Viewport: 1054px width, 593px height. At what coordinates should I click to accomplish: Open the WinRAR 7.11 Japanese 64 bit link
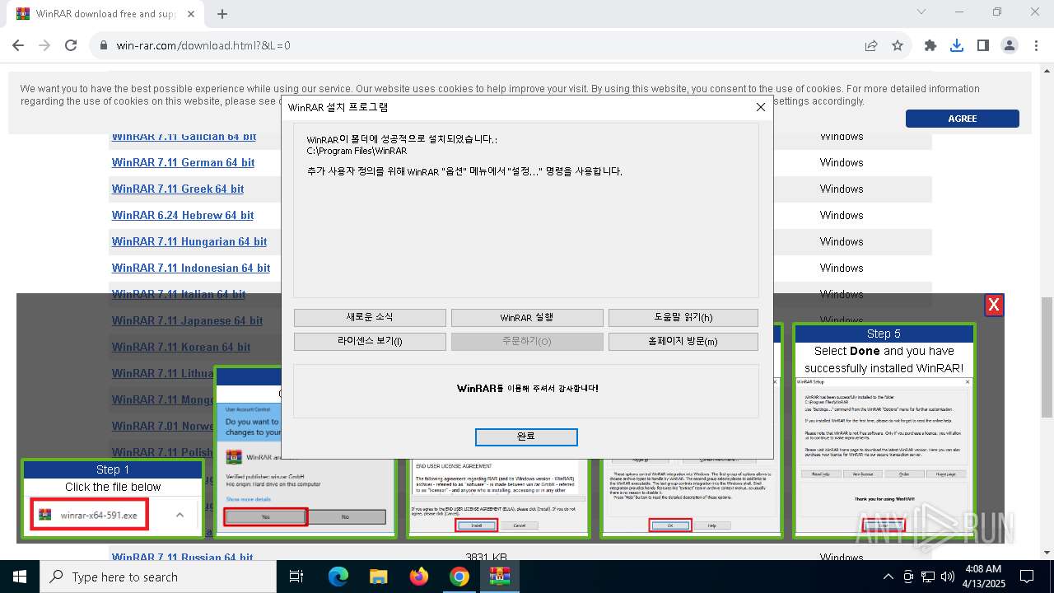coord(187,320)
